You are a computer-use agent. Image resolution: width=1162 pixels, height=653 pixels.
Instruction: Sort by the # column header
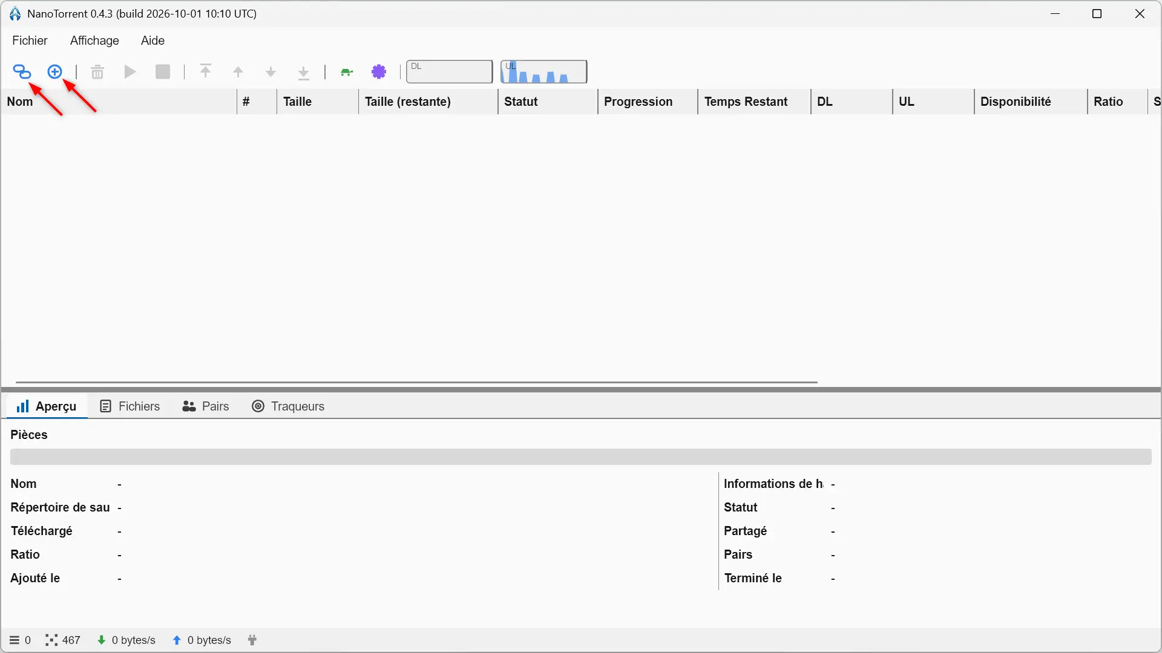point(257,102)
